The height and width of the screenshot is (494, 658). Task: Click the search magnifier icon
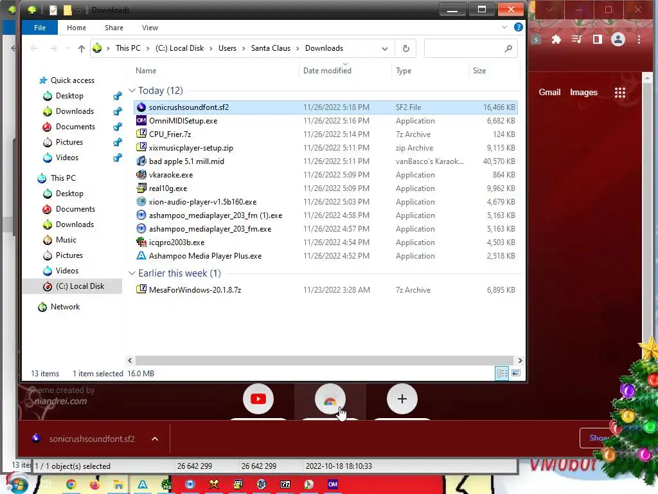pyautogui.click(x=508, y=48)
